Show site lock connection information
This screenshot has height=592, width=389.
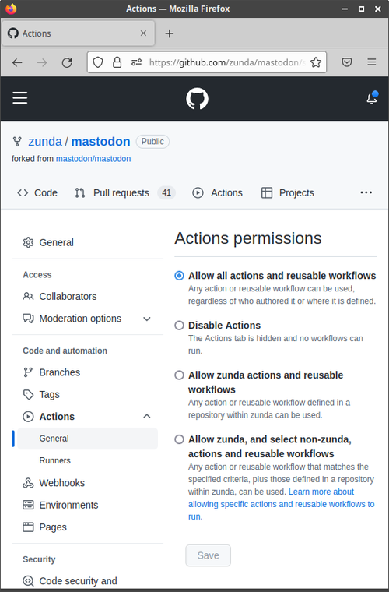117,62
